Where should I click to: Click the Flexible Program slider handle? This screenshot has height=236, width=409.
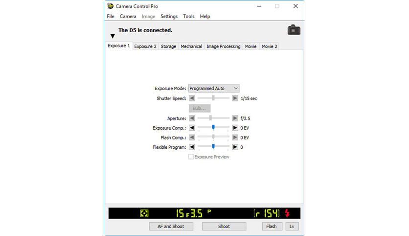pos(213,146)
